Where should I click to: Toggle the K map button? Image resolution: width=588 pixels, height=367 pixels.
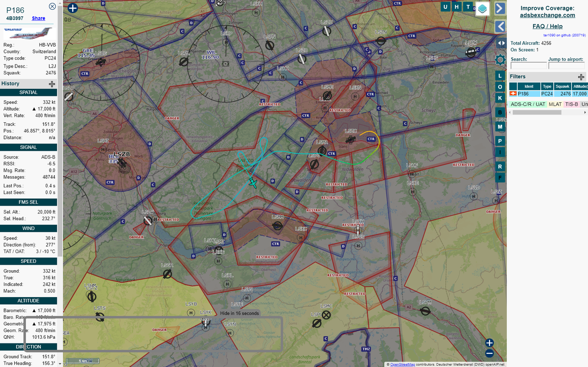[500, 98]
